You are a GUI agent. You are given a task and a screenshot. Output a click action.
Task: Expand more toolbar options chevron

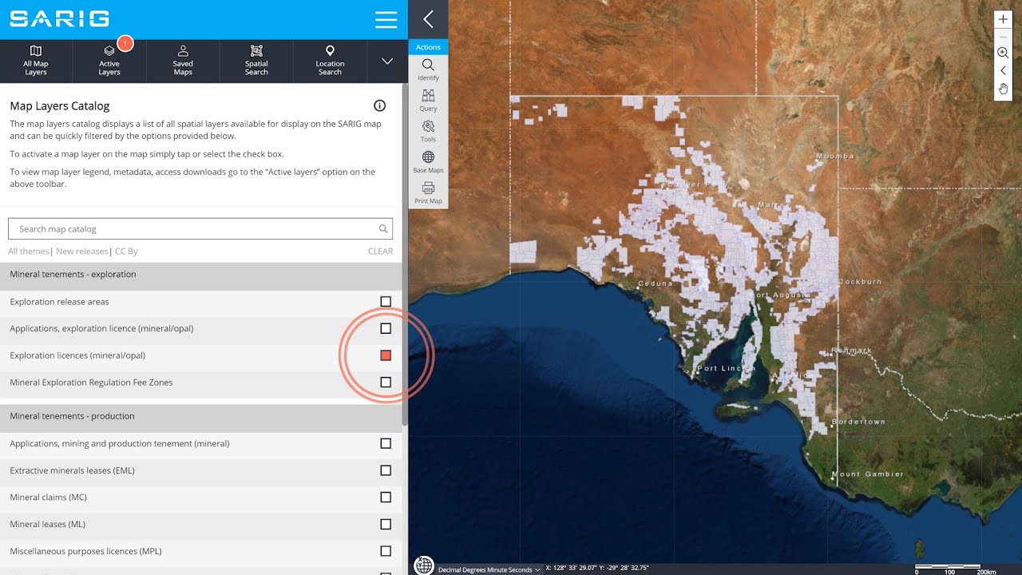point(387,61)
